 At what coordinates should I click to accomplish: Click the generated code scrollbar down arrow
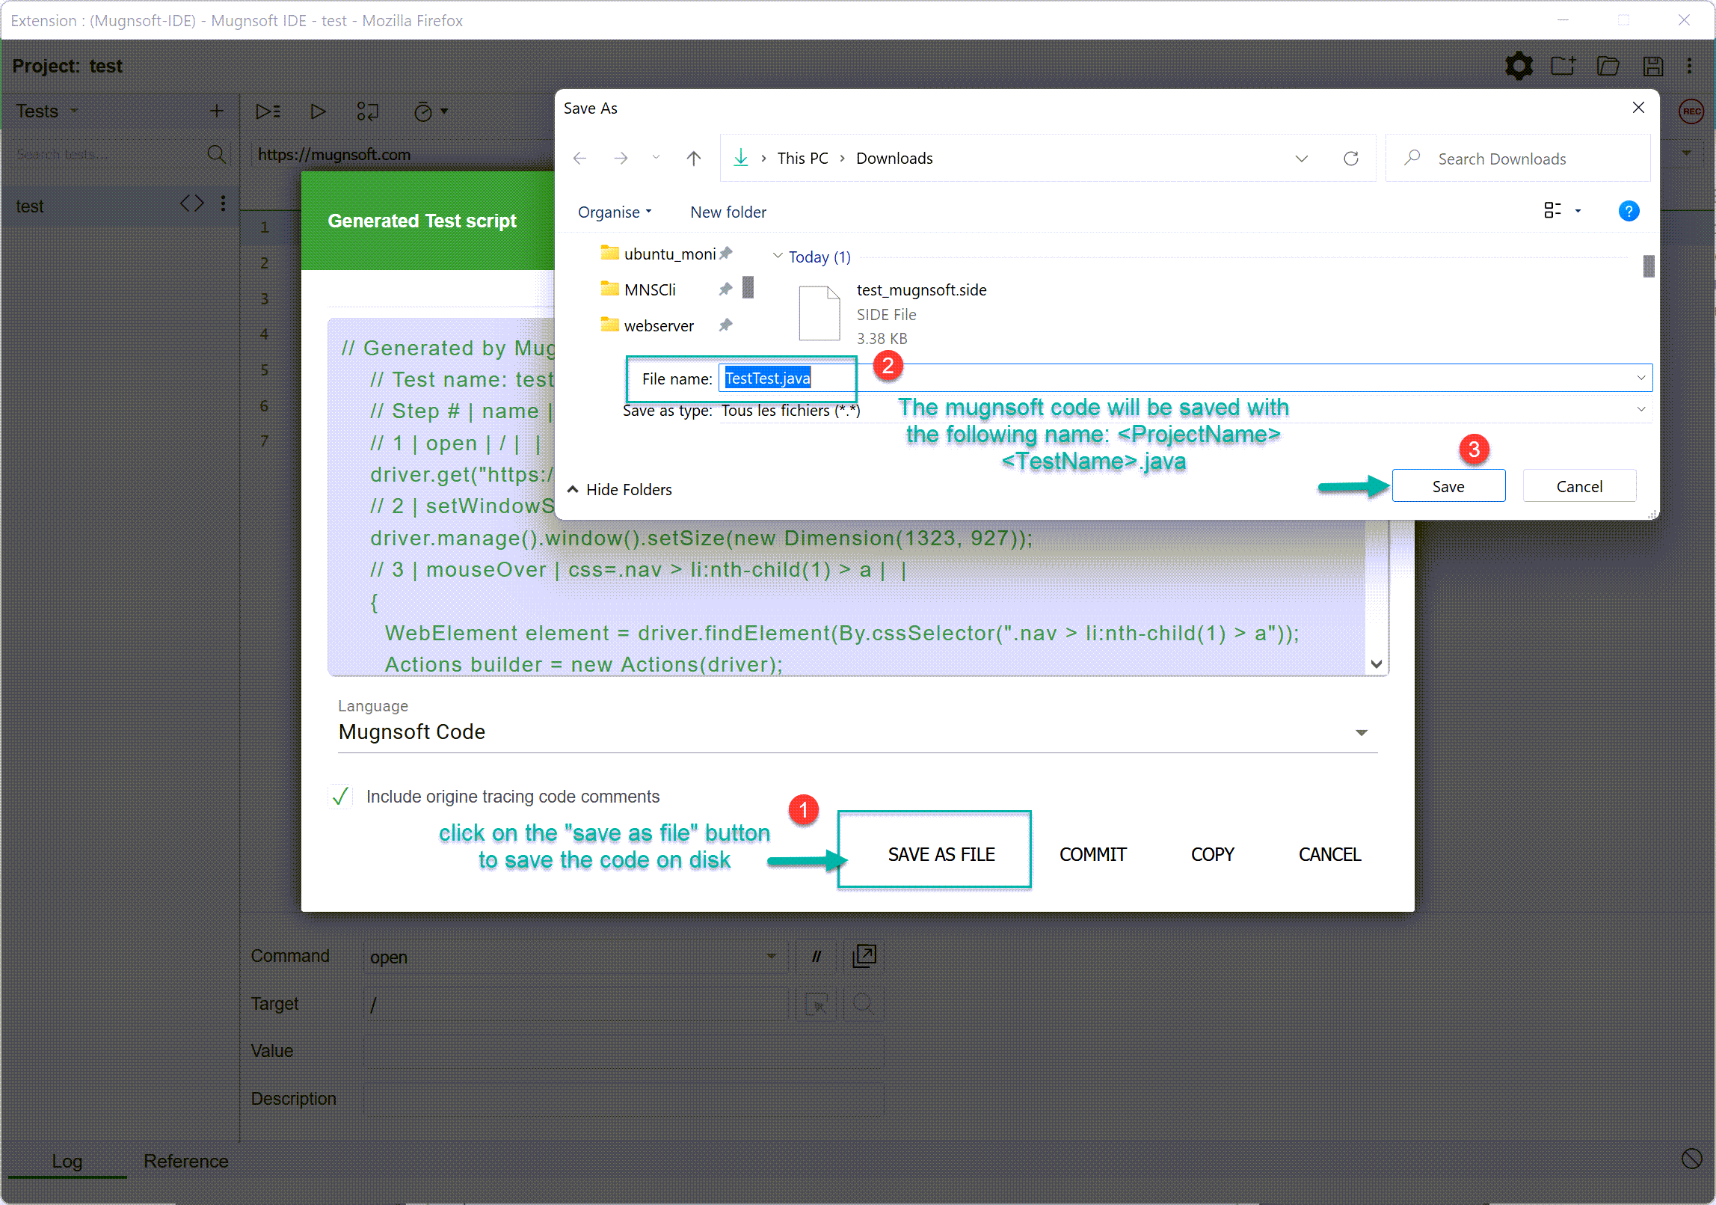pos(1376,663)
